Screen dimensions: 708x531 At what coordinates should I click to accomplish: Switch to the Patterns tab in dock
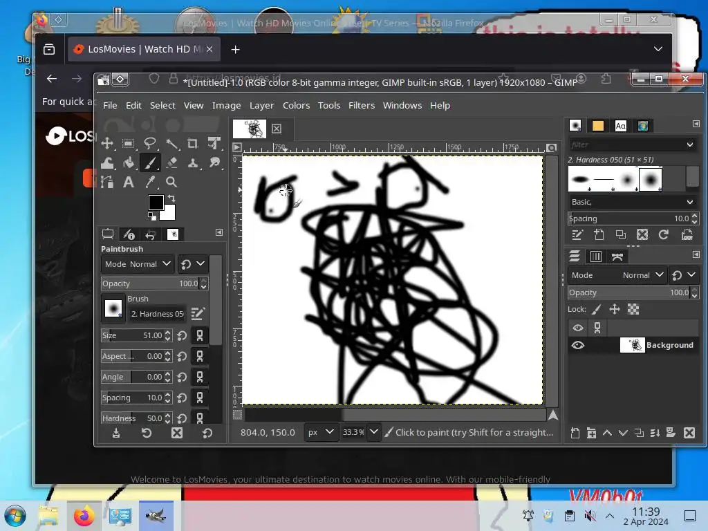(598, 126)
